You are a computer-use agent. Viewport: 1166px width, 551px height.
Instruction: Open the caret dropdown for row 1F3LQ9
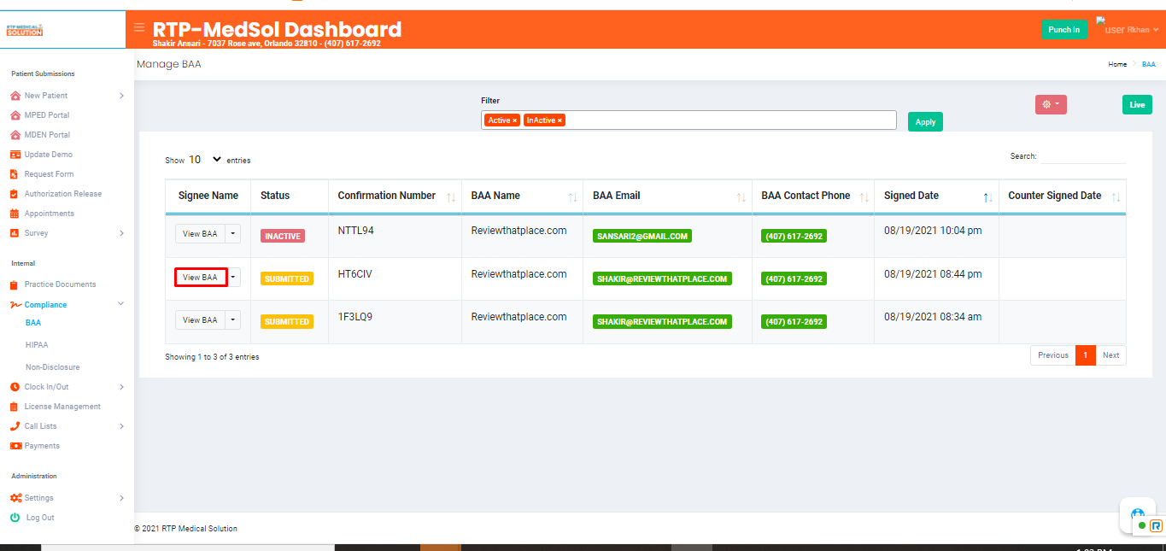[x=233, y=319]
